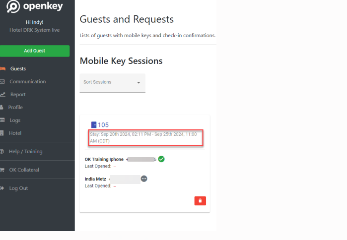Click the chart icon beside Report

coord(2,94)
